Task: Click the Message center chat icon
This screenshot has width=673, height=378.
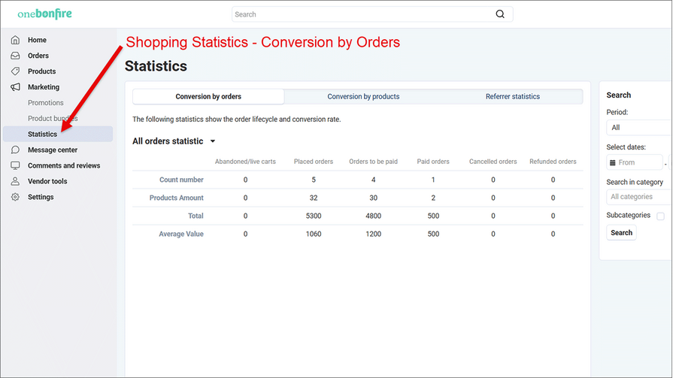Action: click(15, 150)
